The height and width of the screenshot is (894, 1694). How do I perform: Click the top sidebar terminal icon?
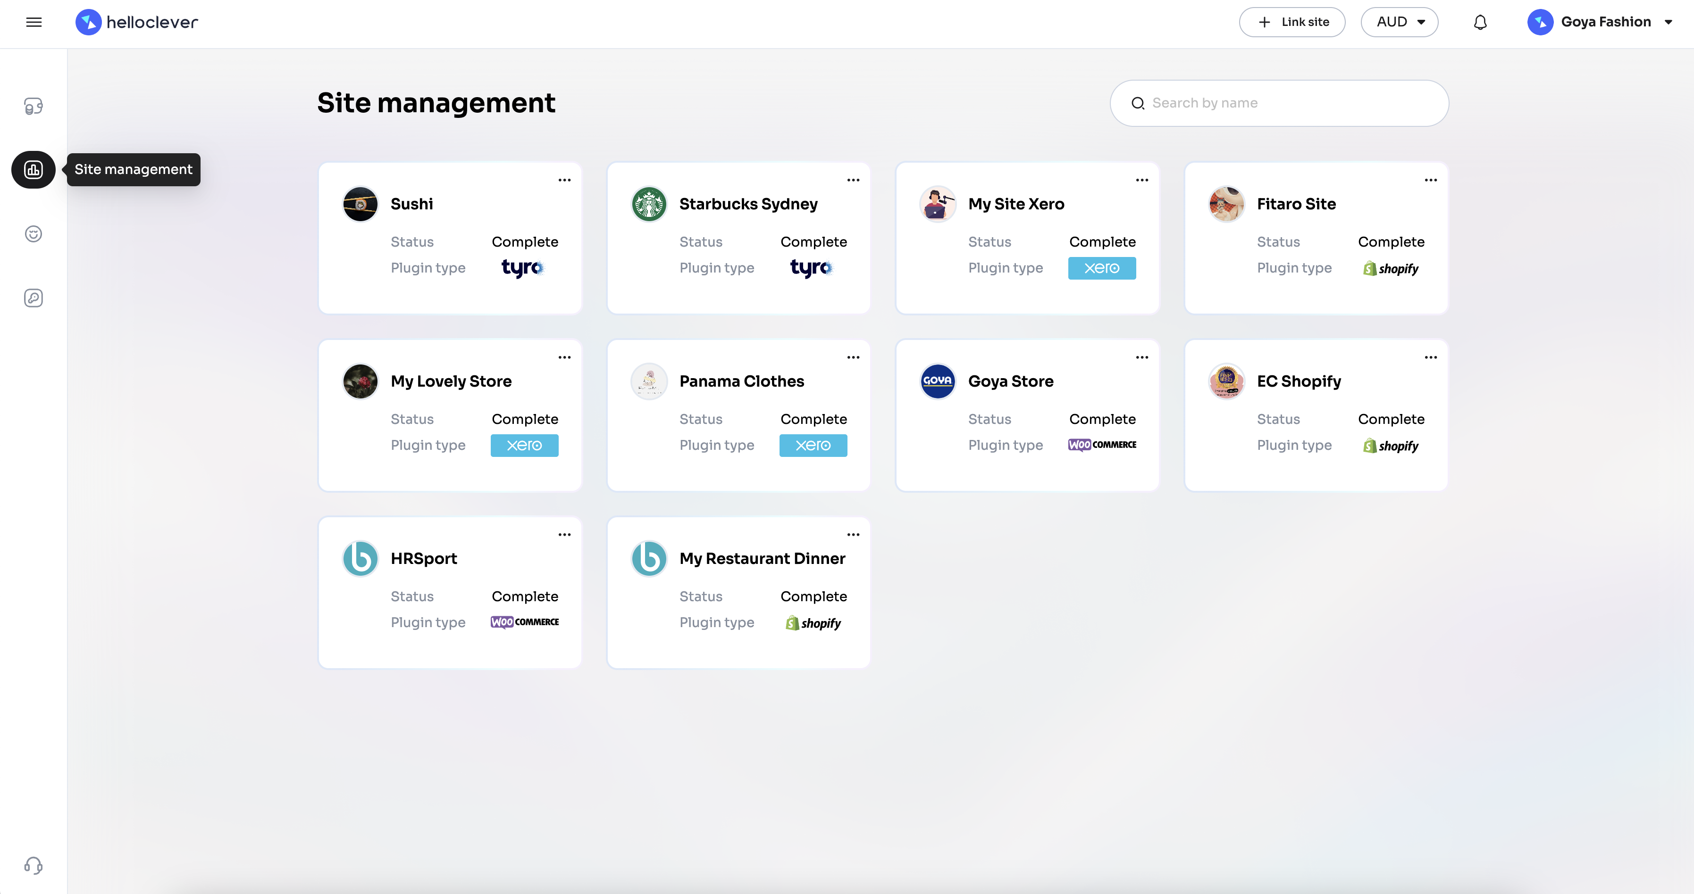(x=34, y=106)
